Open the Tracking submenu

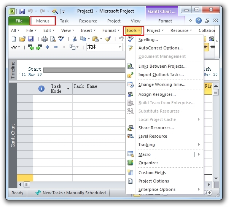click(165, 144)
